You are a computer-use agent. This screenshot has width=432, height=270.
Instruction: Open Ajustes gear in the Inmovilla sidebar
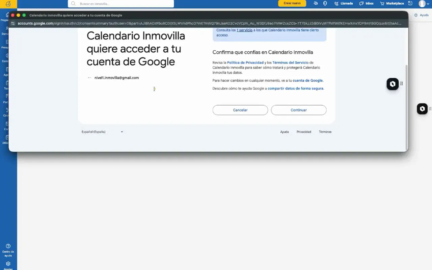tap(8, 264)
